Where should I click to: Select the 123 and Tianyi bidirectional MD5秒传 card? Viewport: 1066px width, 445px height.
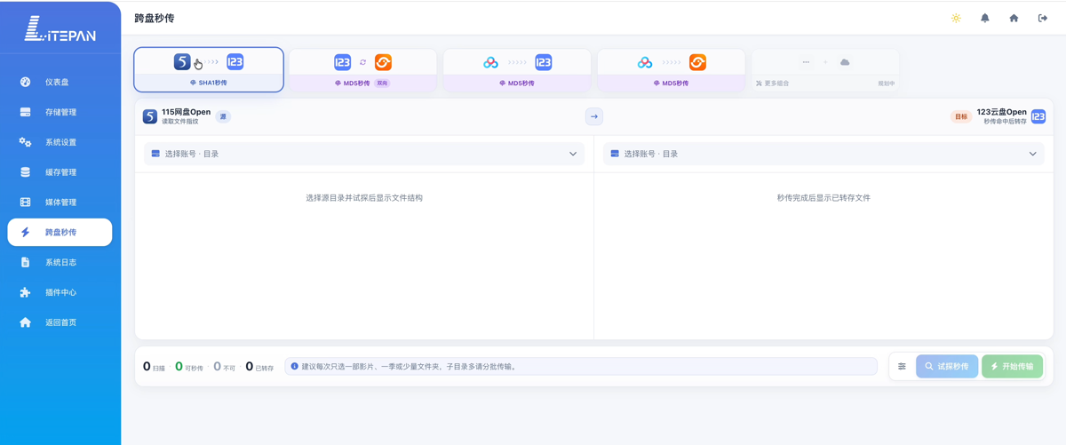[x=362, y=70]
